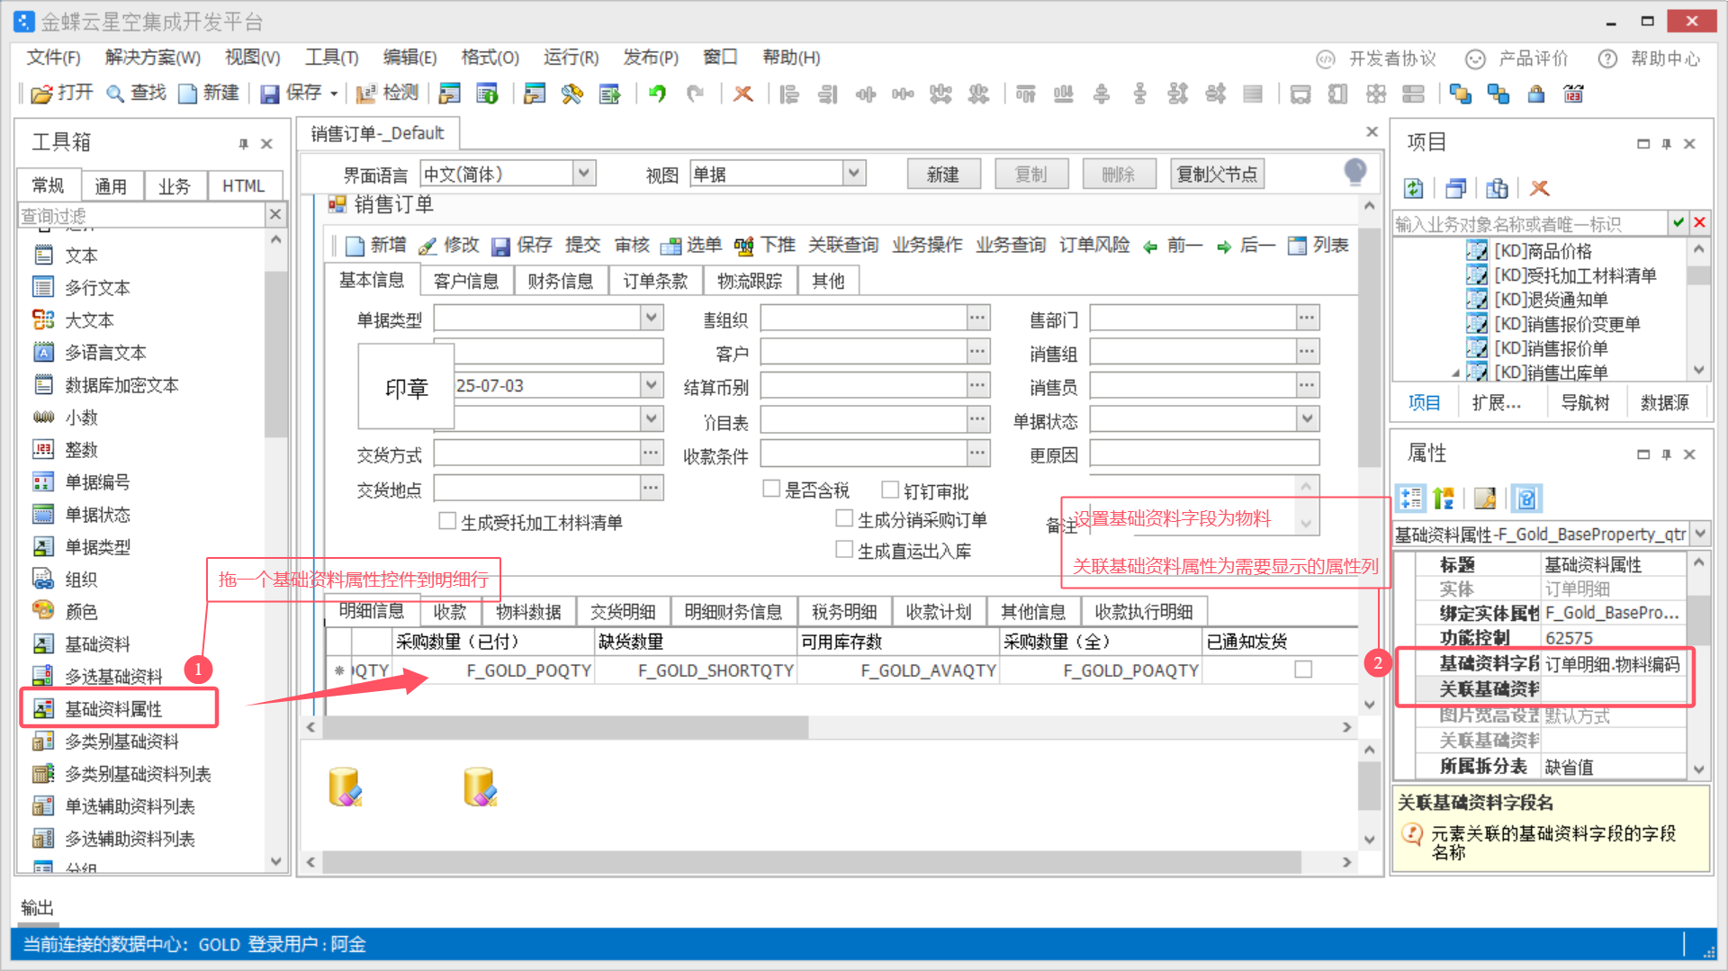Open the 解决方案(W) menu
1728x971 pixels.
(x=152, y=58)
